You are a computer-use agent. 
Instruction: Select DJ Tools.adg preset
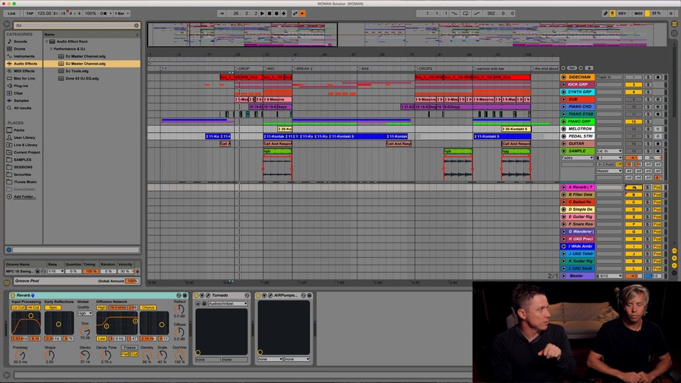coord(77,71)
